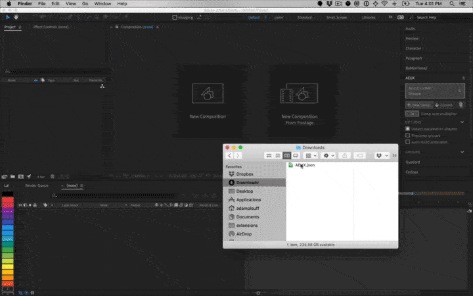Click interpret footage icon below Project panel
The image size is (473, 296).
[x=5, y=177]
